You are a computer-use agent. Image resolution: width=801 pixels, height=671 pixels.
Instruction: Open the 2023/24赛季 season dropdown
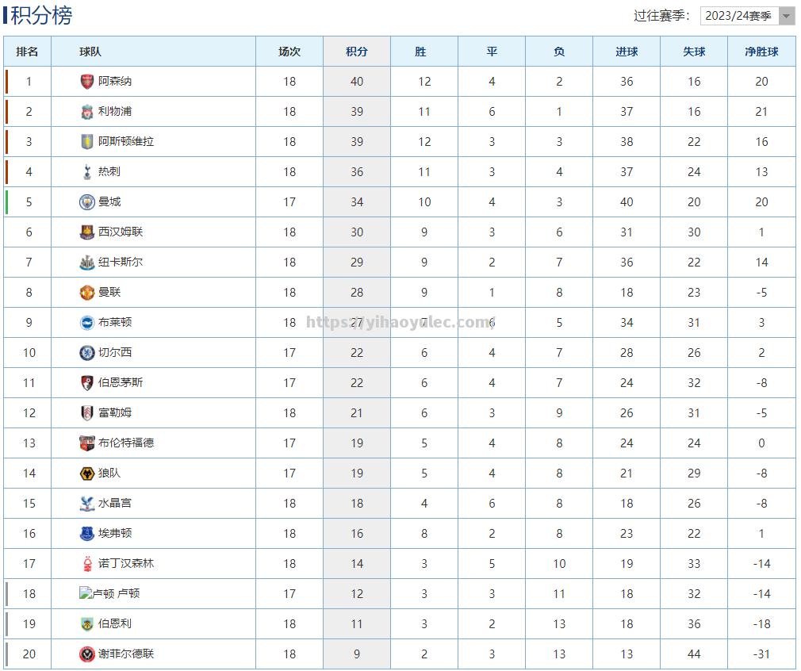click(x=747, y=16)
